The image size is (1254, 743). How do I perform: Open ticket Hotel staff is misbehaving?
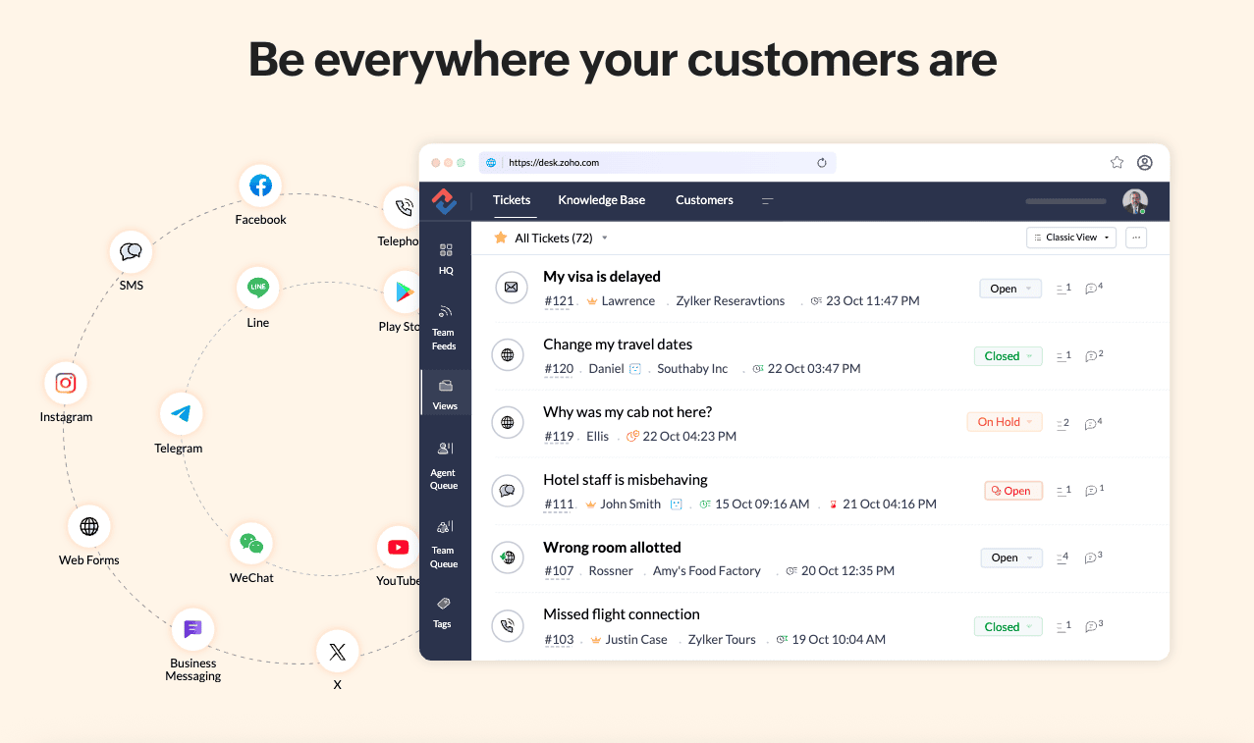[626, 480]
